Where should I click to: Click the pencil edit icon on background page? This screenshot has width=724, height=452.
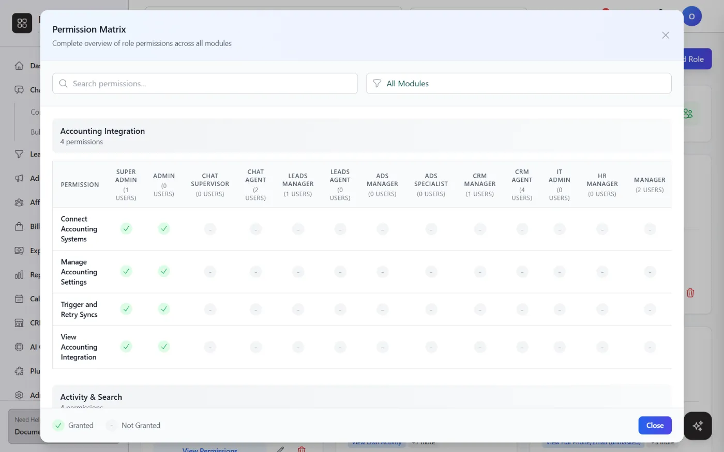(x=280, y=449)
